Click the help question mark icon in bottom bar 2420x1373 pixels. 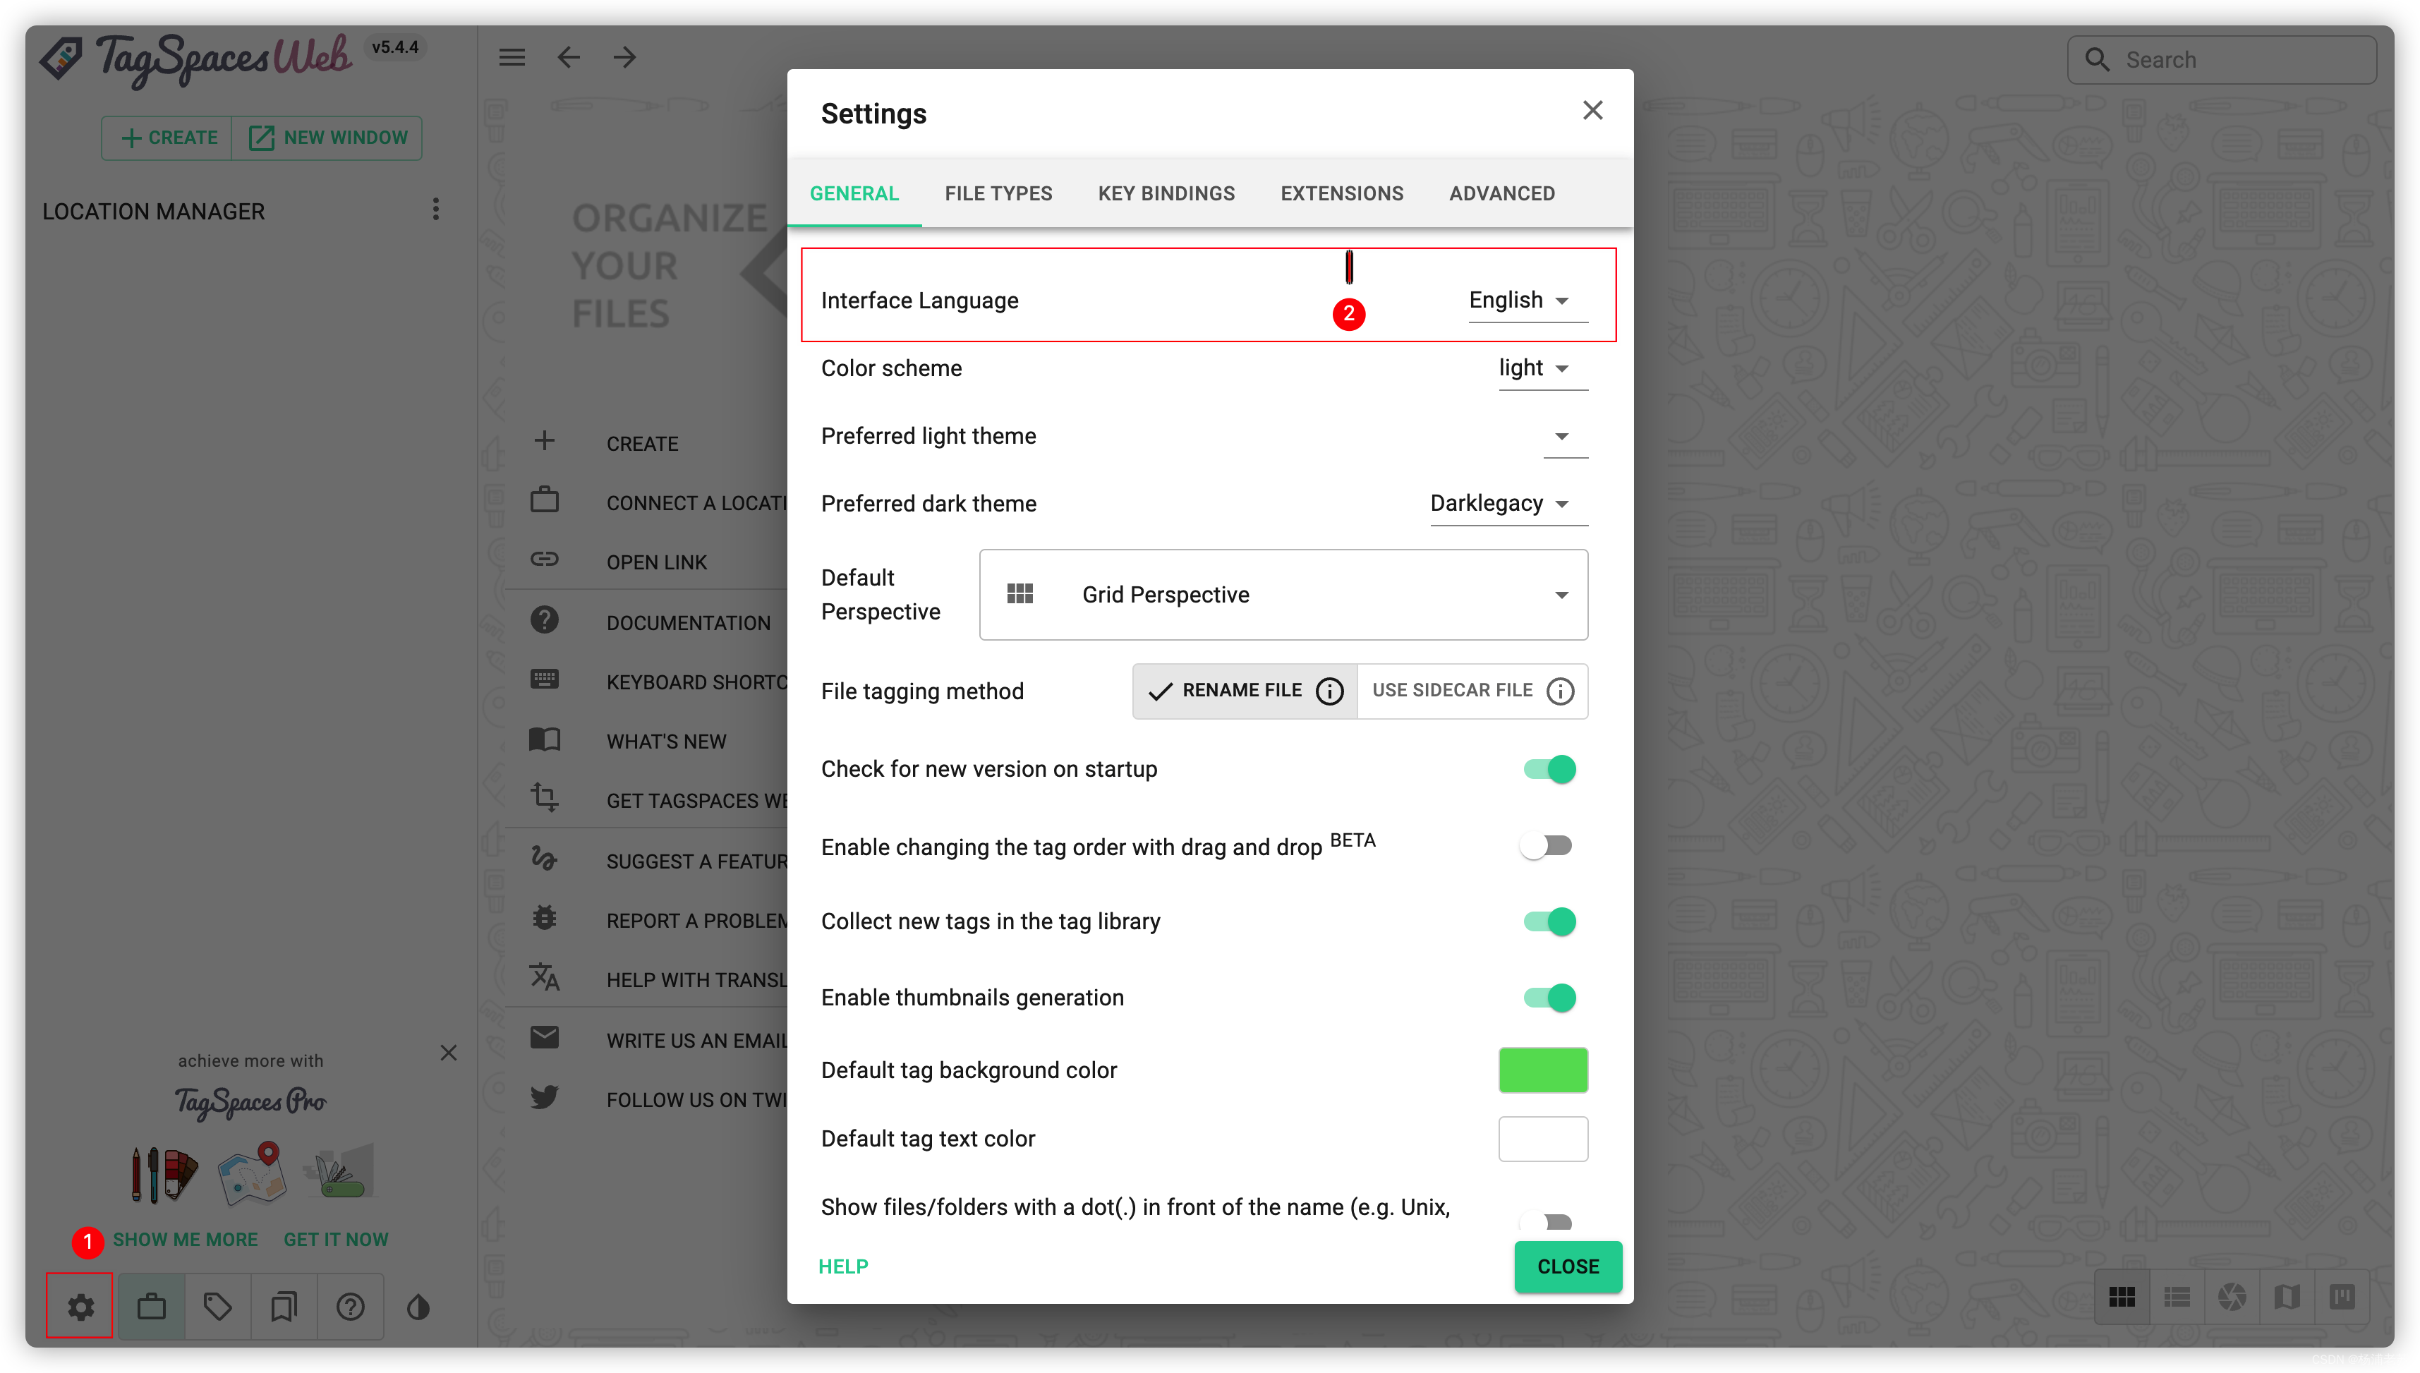[351, 1306]
